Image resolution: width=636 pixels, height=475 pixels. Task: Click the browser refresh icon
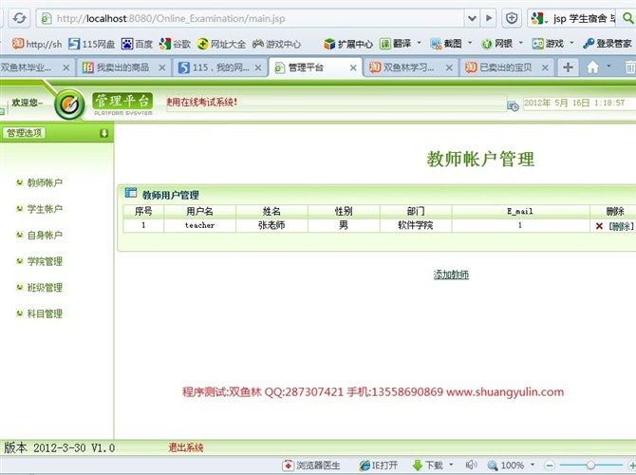(x=19, y=17)
